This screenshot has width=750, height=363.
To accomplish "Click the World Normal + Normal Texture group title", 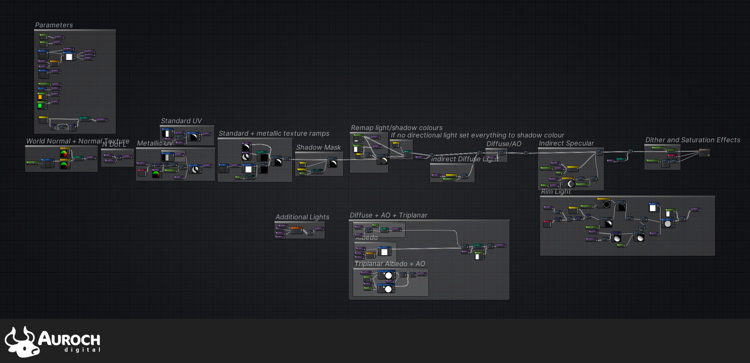I will pos(78,141).
